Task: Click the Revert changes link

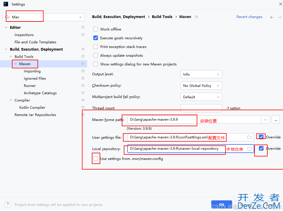Action: pyautogui.click(x=249, y=17)
